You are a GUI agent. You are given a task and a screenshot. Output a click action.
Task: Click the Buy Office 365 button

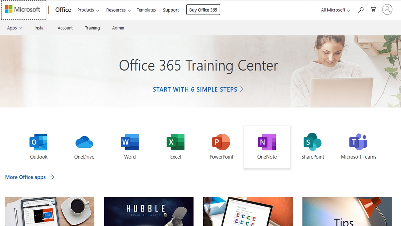tap(203, 10)
